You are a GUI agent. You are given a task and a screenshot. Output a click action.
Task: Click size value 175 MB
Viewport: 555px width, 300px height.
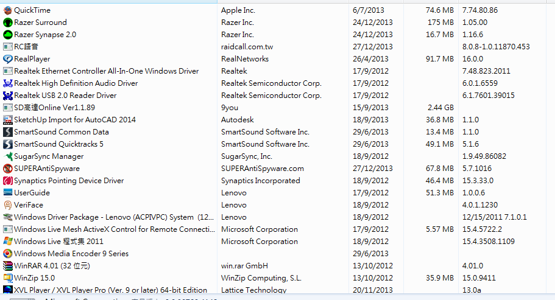440,23
